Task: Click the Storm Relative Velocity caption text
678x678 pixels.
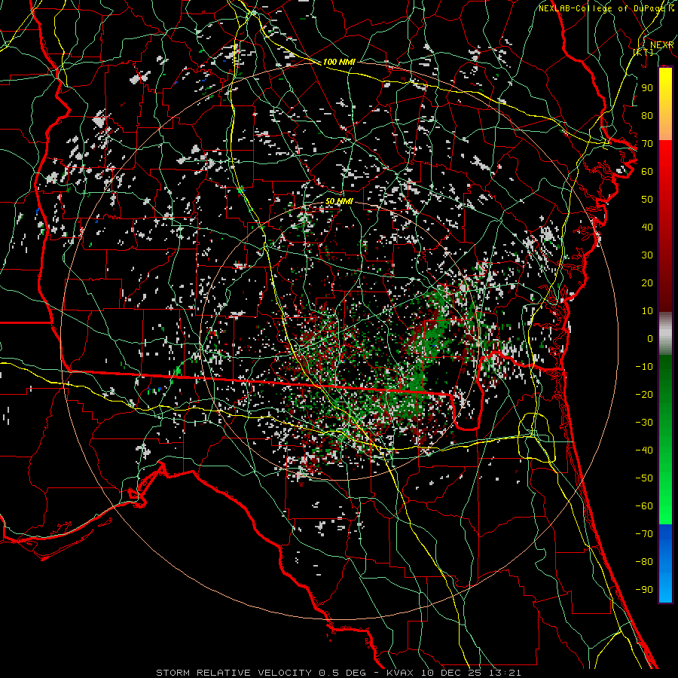Action: 338,673
